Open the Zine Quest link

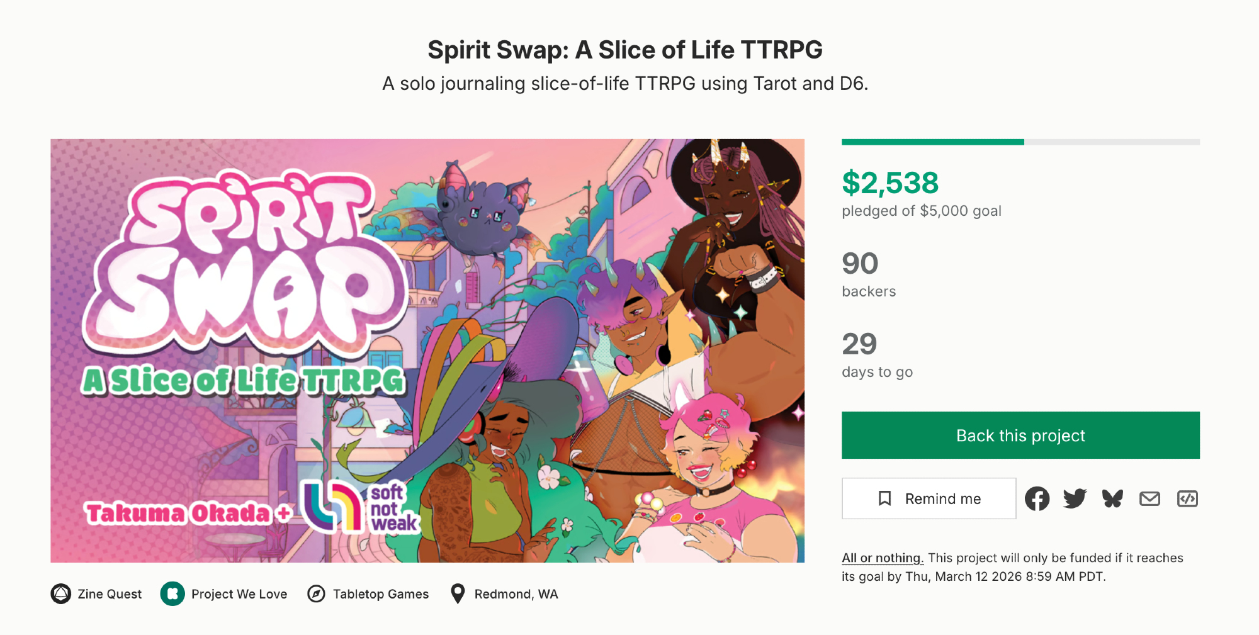click(x=110, y=594)
